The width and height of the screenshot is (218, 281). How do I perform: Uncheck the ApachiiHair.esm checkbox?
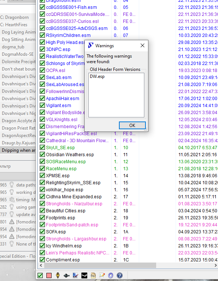coord(42,98)
